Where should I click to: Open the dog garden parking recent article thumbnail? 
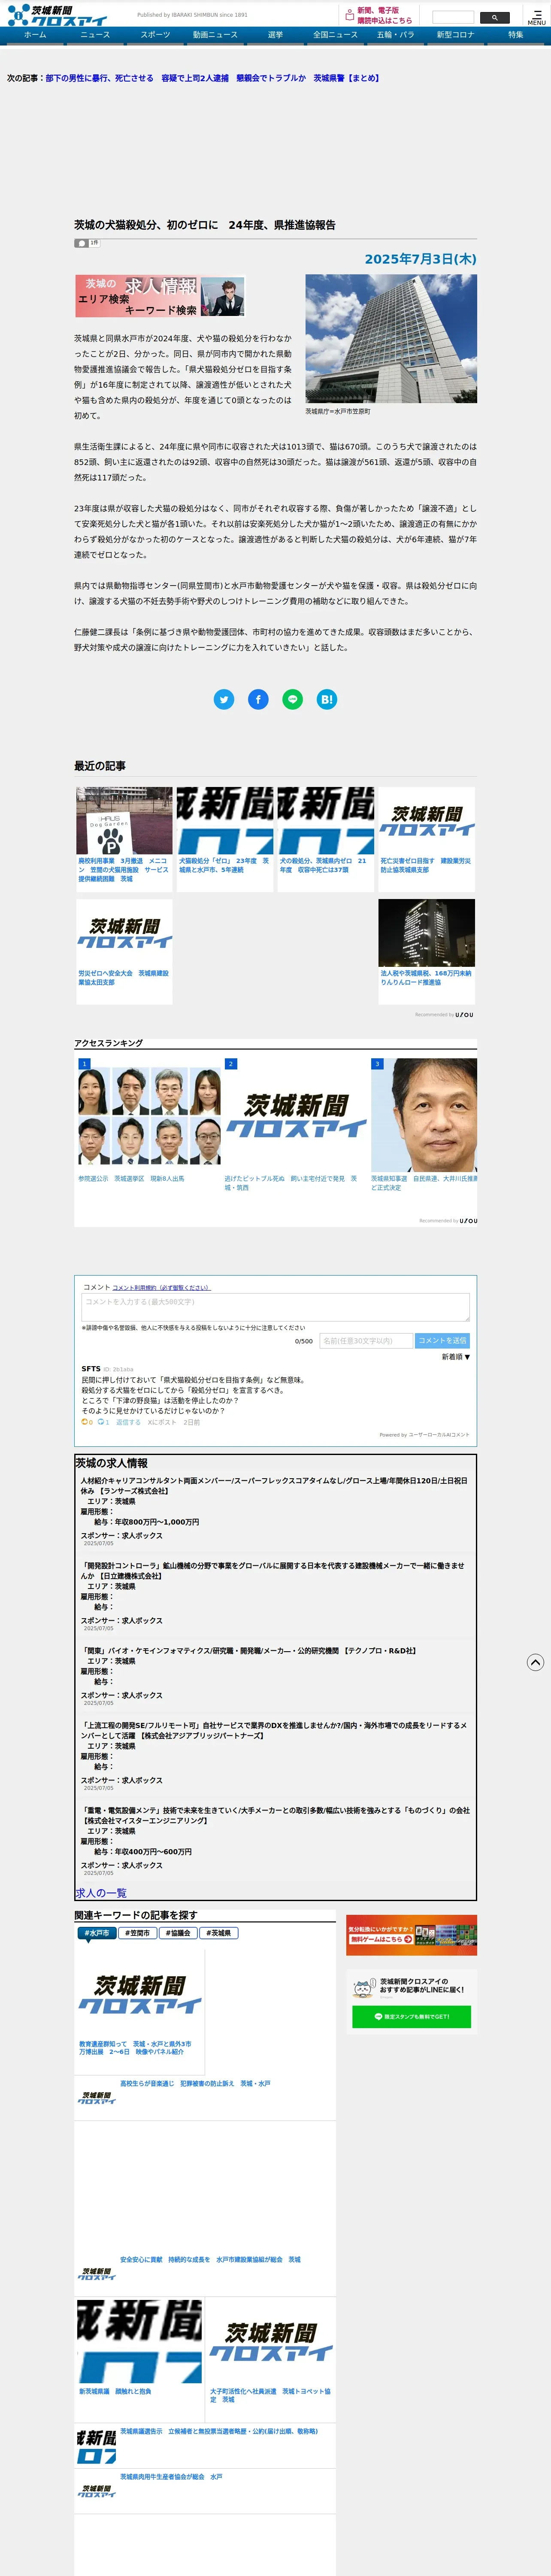point(124,821)
